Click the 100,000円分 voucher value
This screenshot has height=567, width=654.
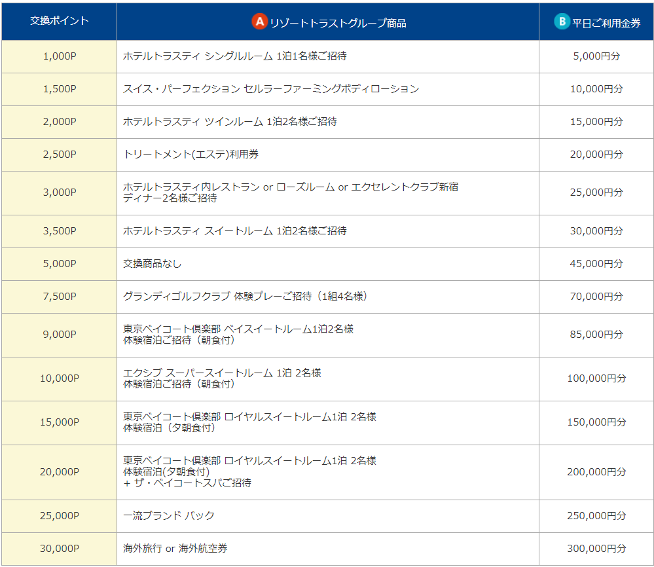point(596,378)
